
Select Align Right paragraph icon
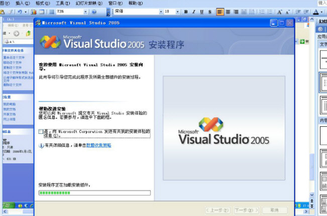[236, 12]
